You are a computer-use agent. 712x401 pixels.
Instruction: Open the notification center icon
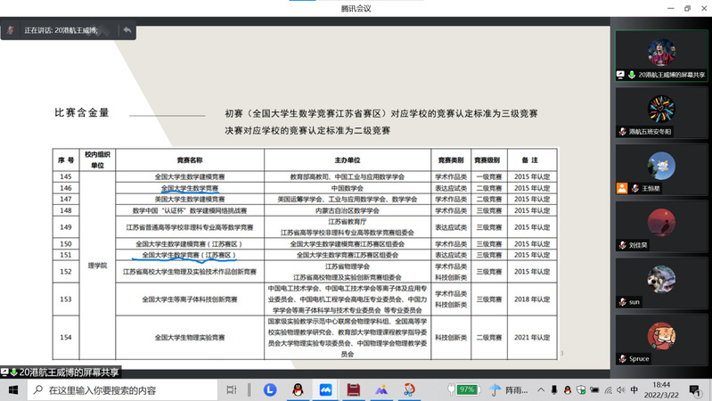click(695, 389)
